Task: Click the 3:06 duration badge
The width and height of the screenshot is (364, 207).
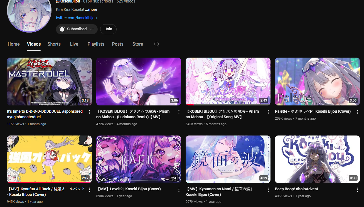Action: pyautogui.click(x=174, y=100)
